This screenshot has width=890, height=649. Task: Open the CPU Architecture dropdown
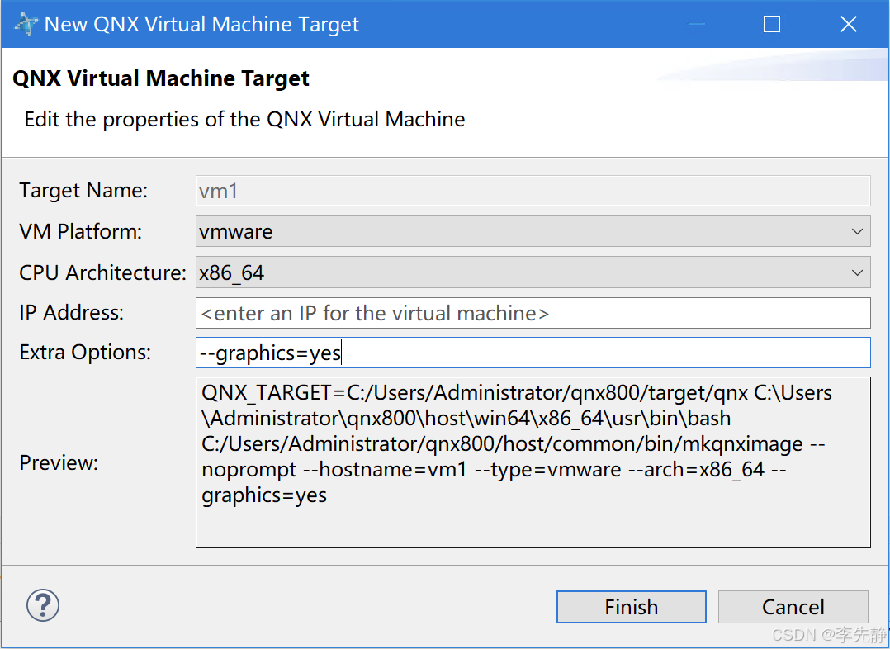pyautogui.click(x=533, y=272)
